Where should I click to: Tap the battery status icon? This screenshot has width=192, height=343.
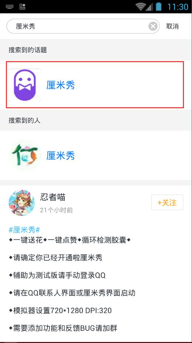coord(159,7)
